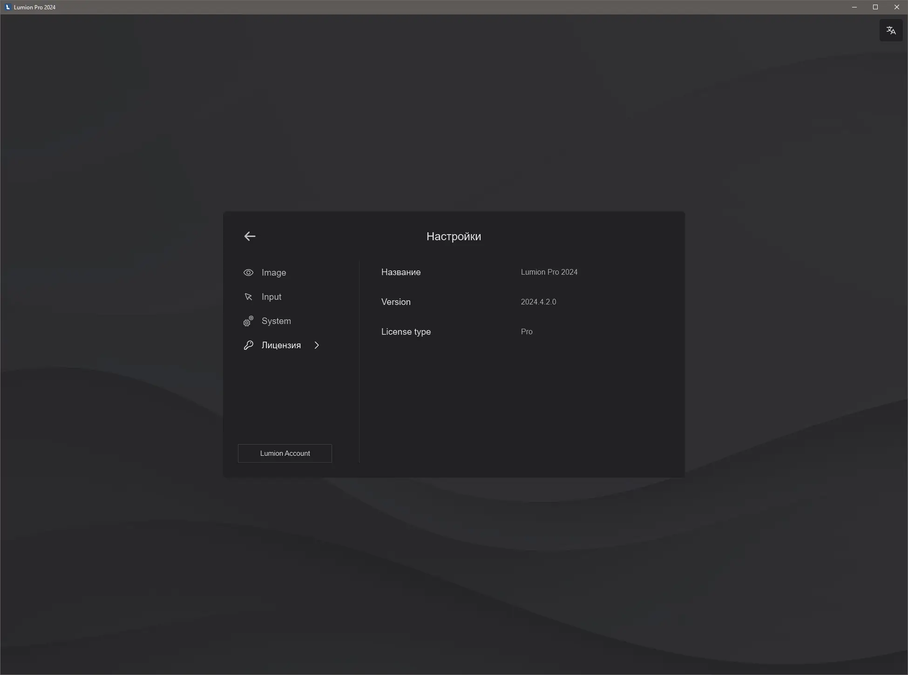The image size is (908, 675).
Task: Open the Image settings tab
Action: click(273, 273)
